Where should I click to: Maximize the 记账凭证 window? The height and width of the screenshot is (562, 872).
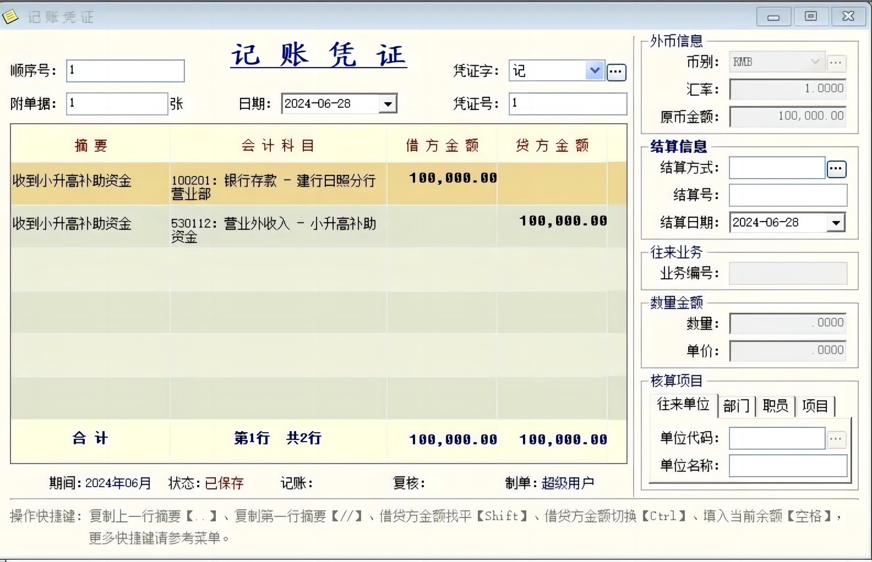click(811, 16)
